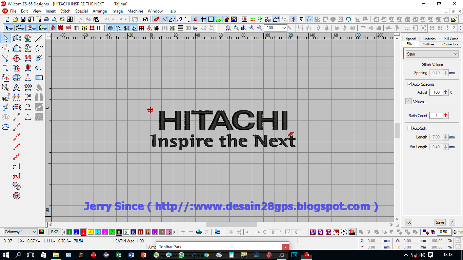Close the Toolbar Park window

coord(286,247)
